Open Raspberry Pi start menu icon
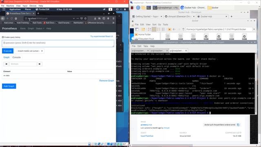The image size is (261, 147). (x=132, y=8)
